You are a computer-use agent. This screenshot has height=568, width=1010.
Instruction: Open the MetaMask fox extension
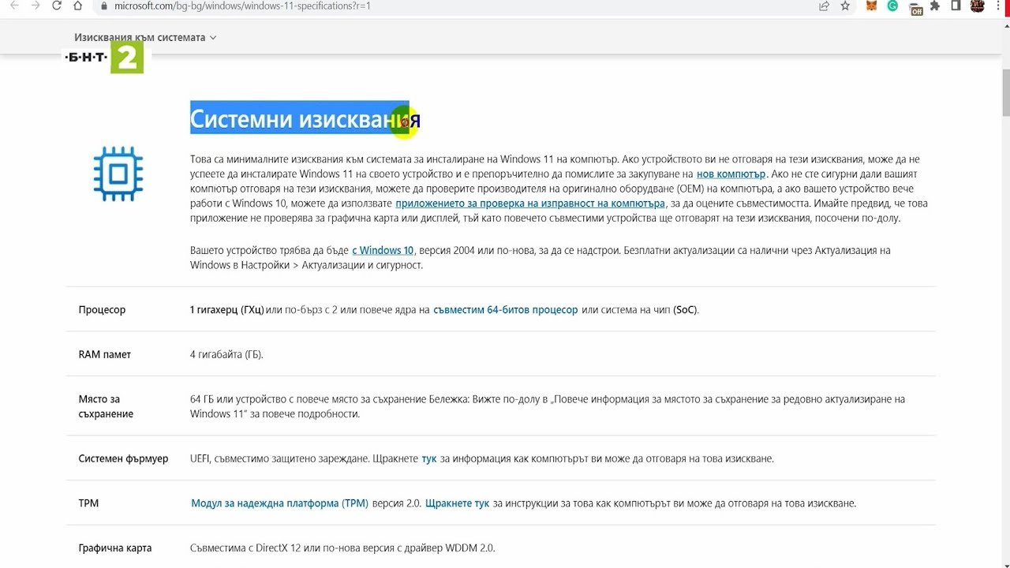(x=872, y=6)
